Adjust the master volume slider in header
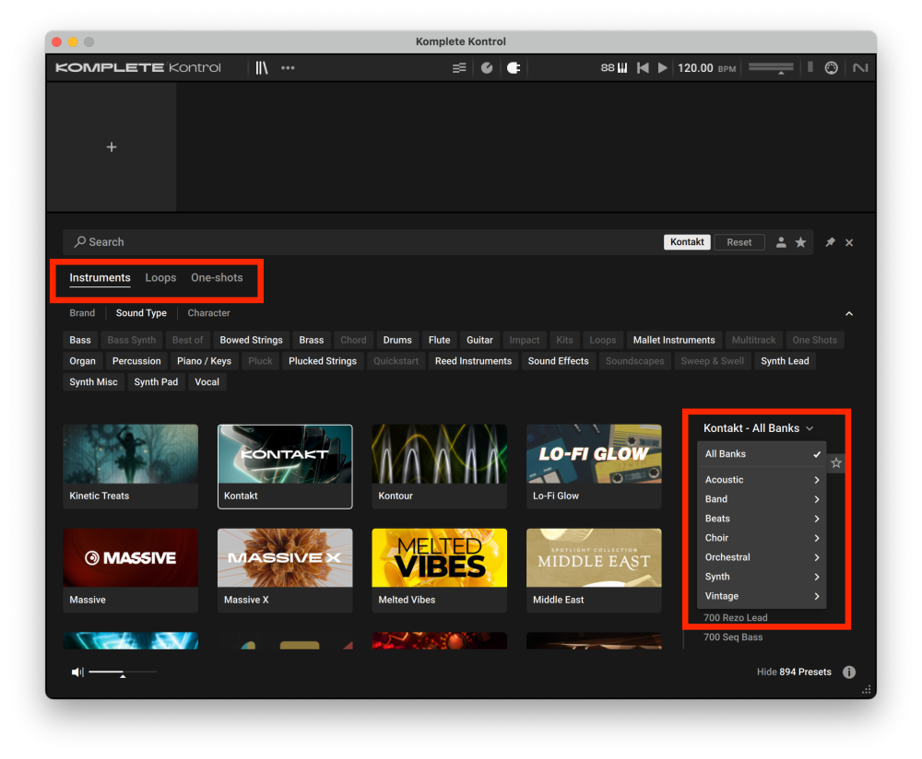 [771, 68]
